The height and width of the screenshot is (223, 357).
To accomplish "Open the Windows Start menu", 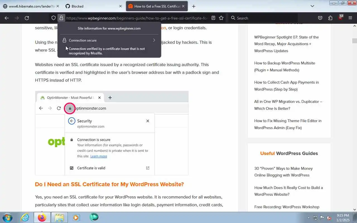I will (7, 217).
